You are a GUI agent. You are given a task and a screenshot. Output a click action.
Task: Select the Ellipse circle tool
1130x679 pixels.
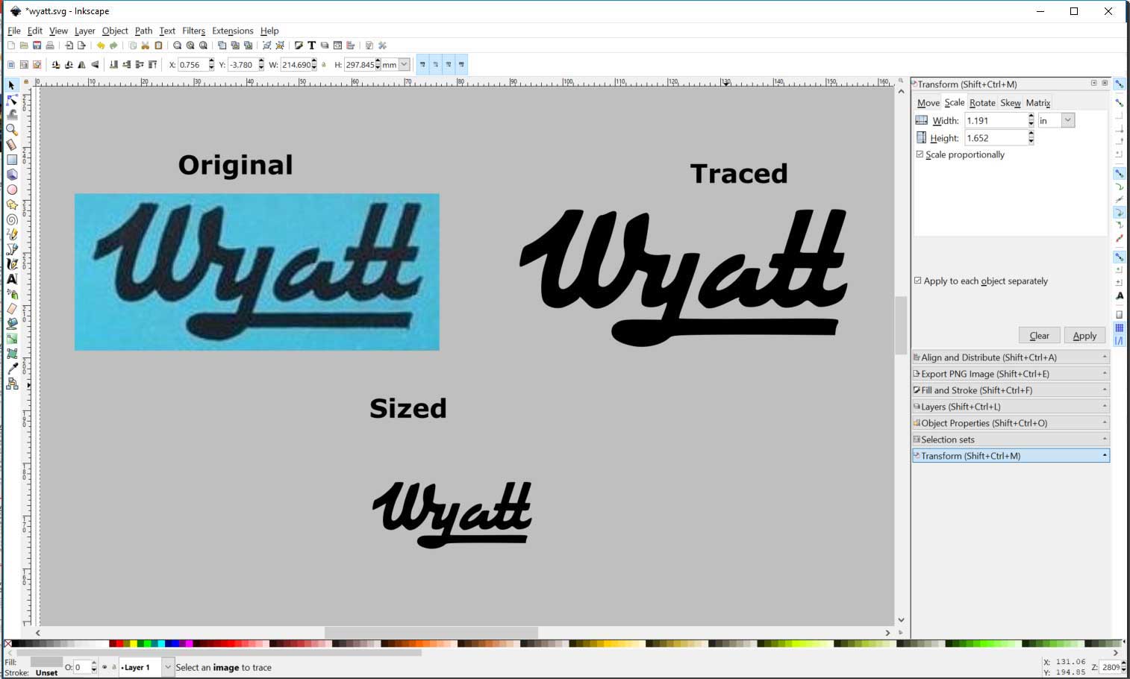point(11,190)
